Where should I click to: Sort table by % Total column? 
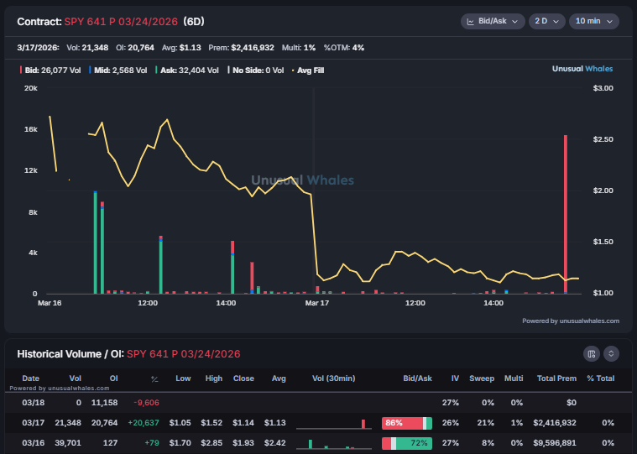[600, 378]
